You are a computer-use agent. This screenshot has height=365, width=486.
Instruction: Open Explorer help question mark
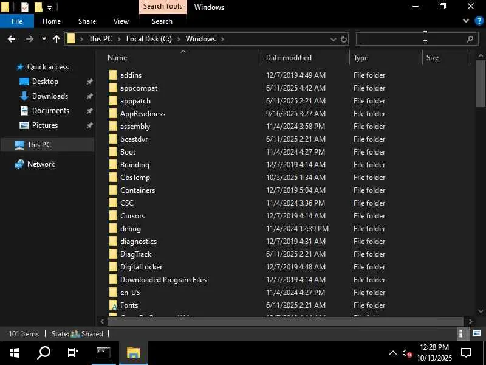[479, 21]
